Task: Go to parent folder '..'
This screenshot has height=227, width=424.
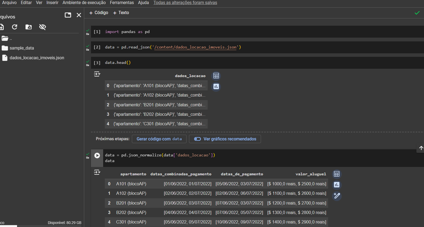Action: pos(7,38)
